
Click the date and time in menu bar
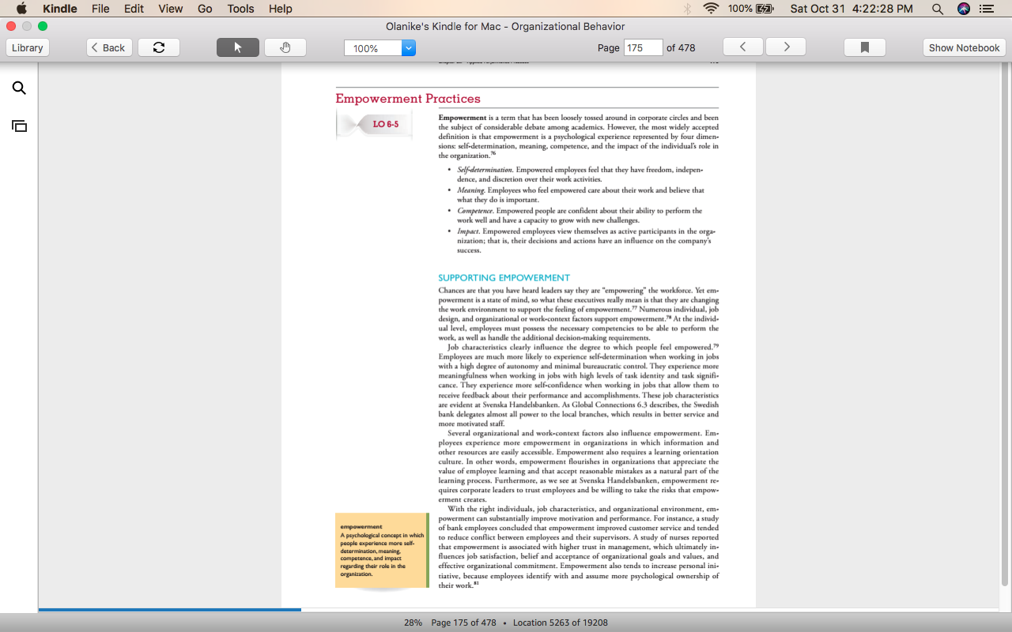click(852, 9)
